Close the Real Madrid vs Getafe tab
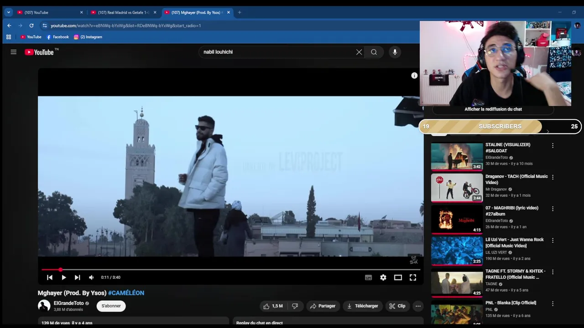This screenshot has height=328, width=584. 155,12
